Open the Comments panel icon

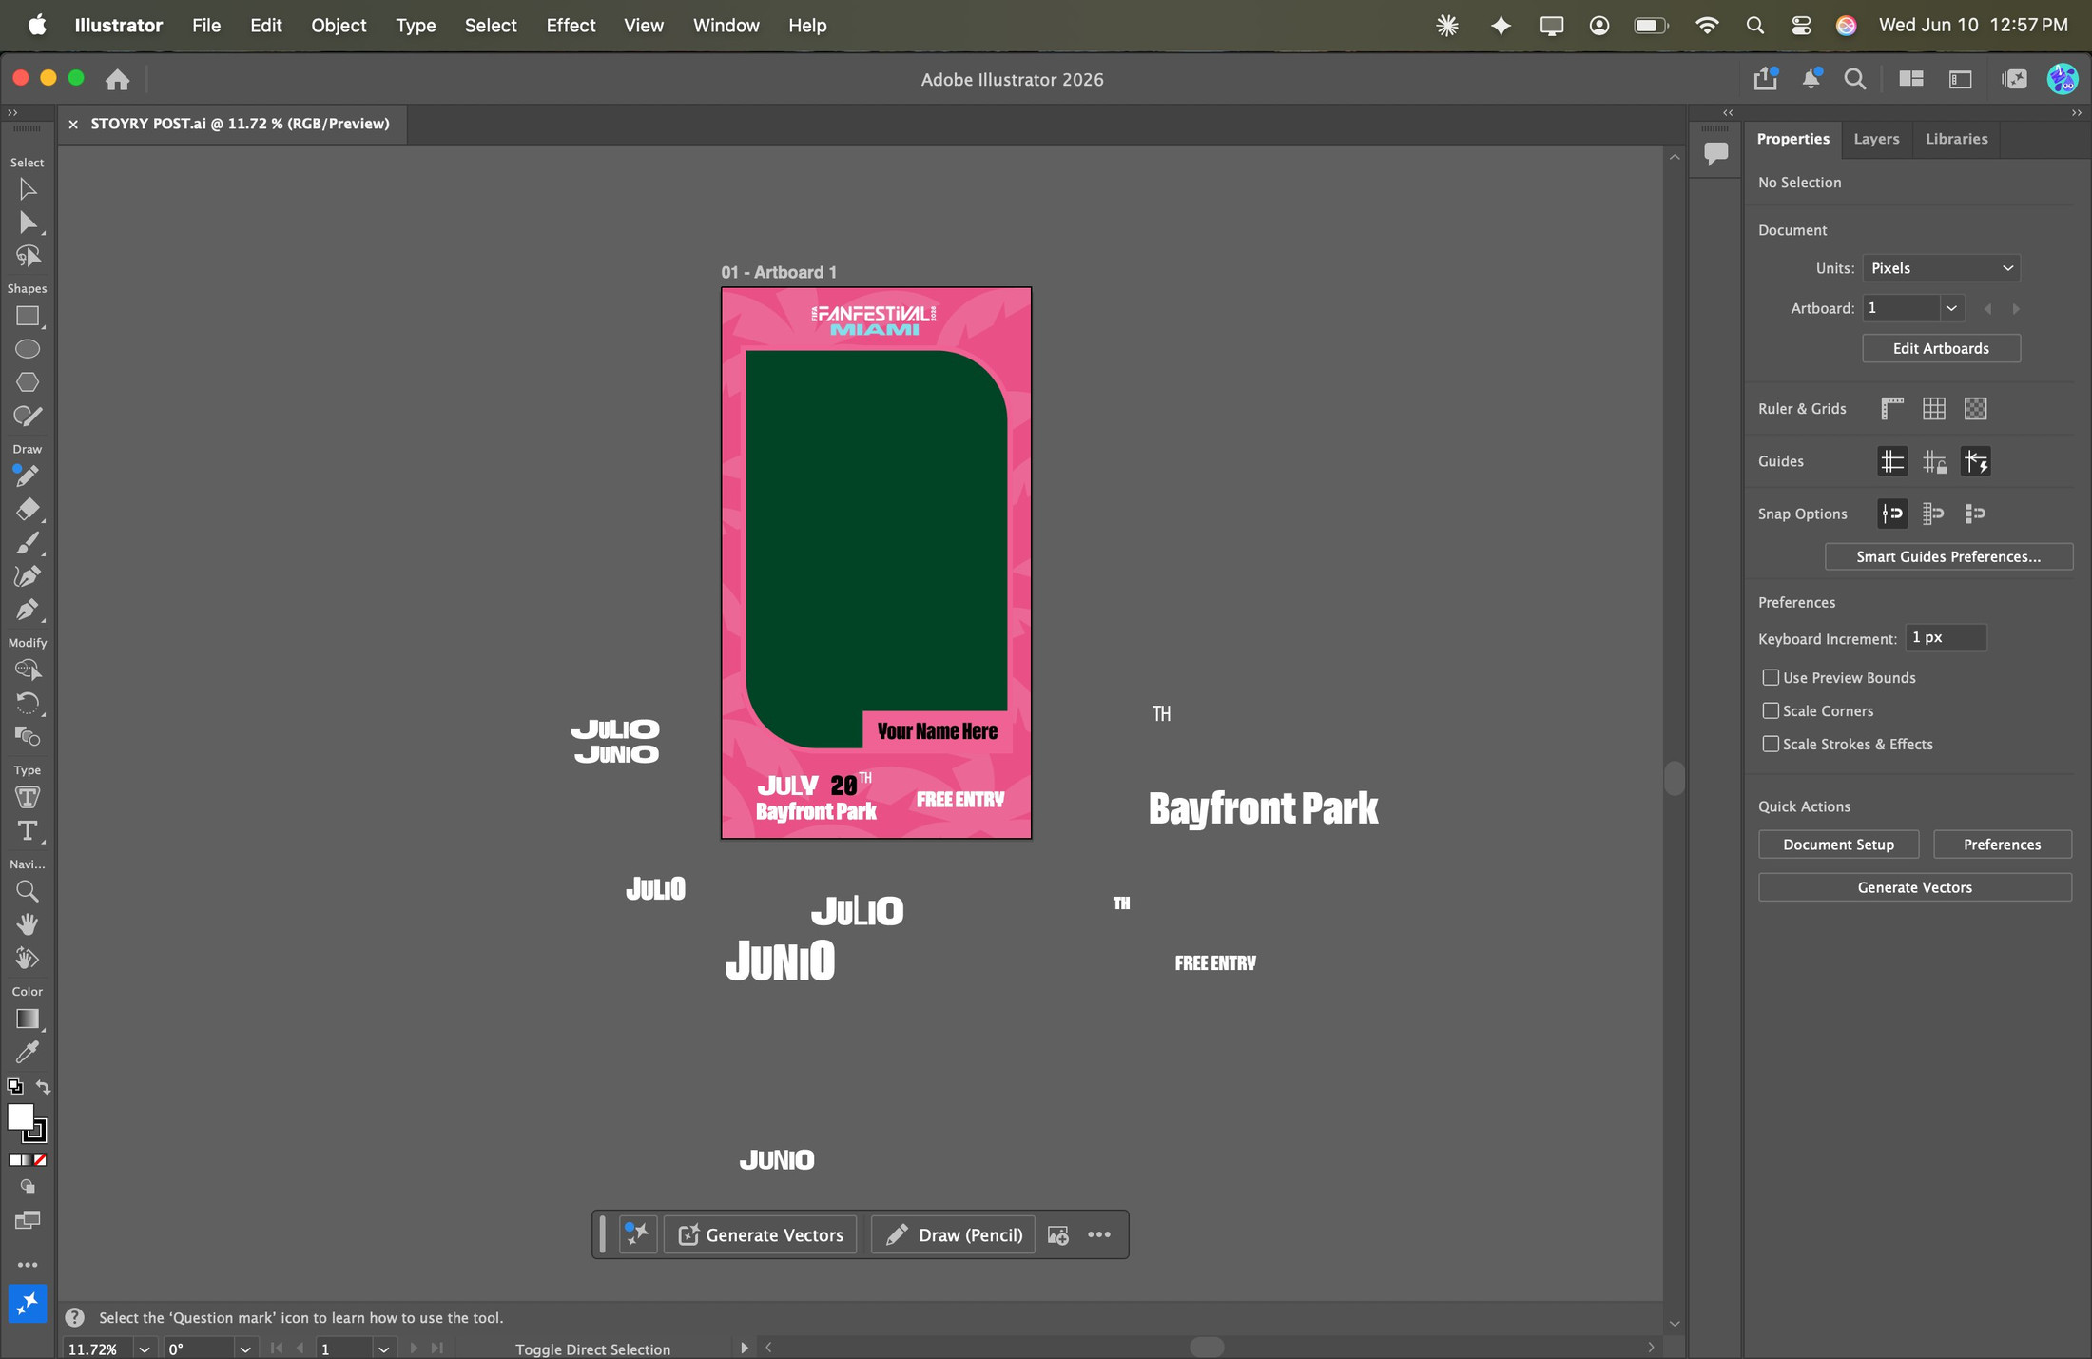tap(1716, 152)
